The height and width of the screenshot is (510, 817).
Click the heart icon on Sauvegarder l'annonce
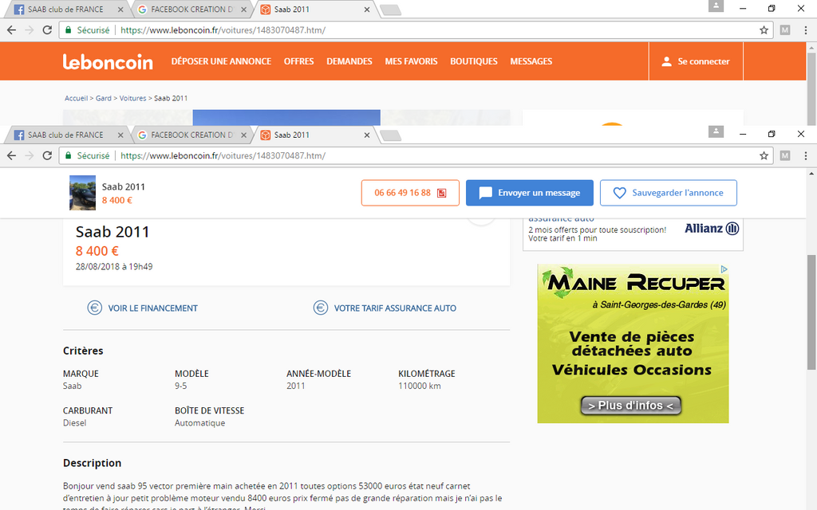click(x=619, y=193)
